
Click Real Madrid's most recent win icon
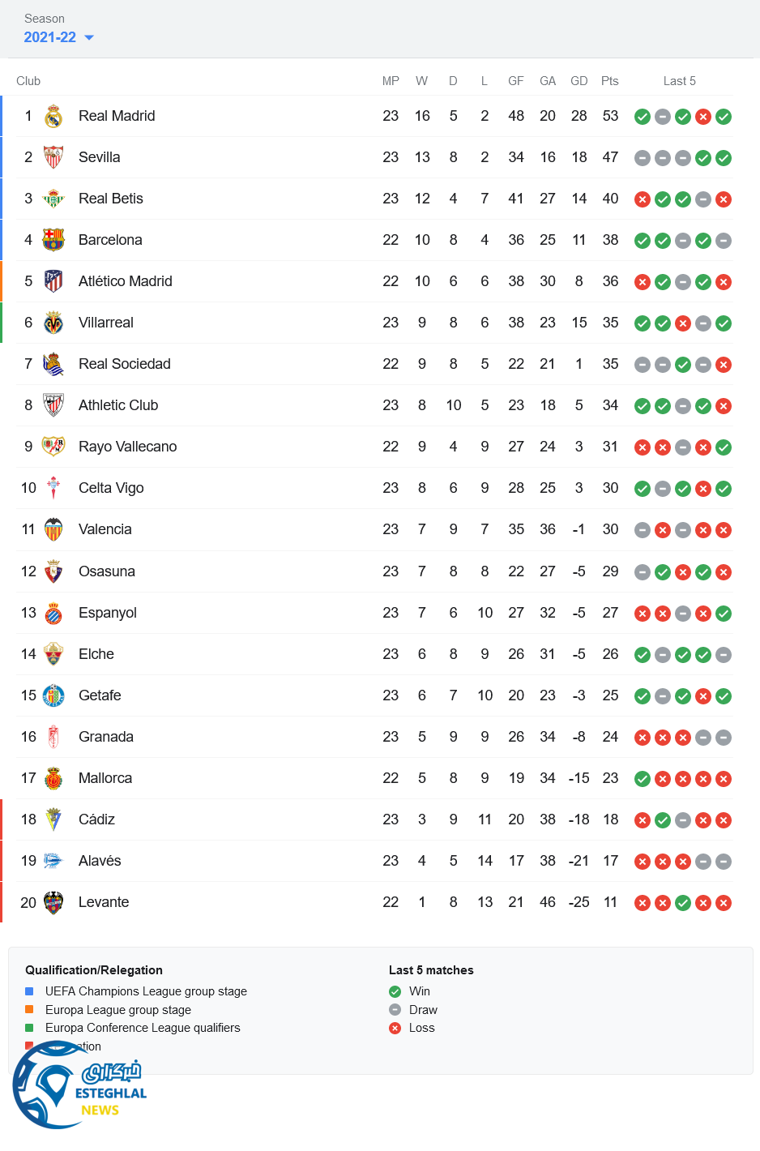pyautogui.click(x=724, y=117)
